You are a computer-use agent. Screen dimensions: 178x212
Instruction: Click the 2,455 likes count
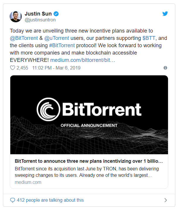pyautogui.click(x=22, y=68)
